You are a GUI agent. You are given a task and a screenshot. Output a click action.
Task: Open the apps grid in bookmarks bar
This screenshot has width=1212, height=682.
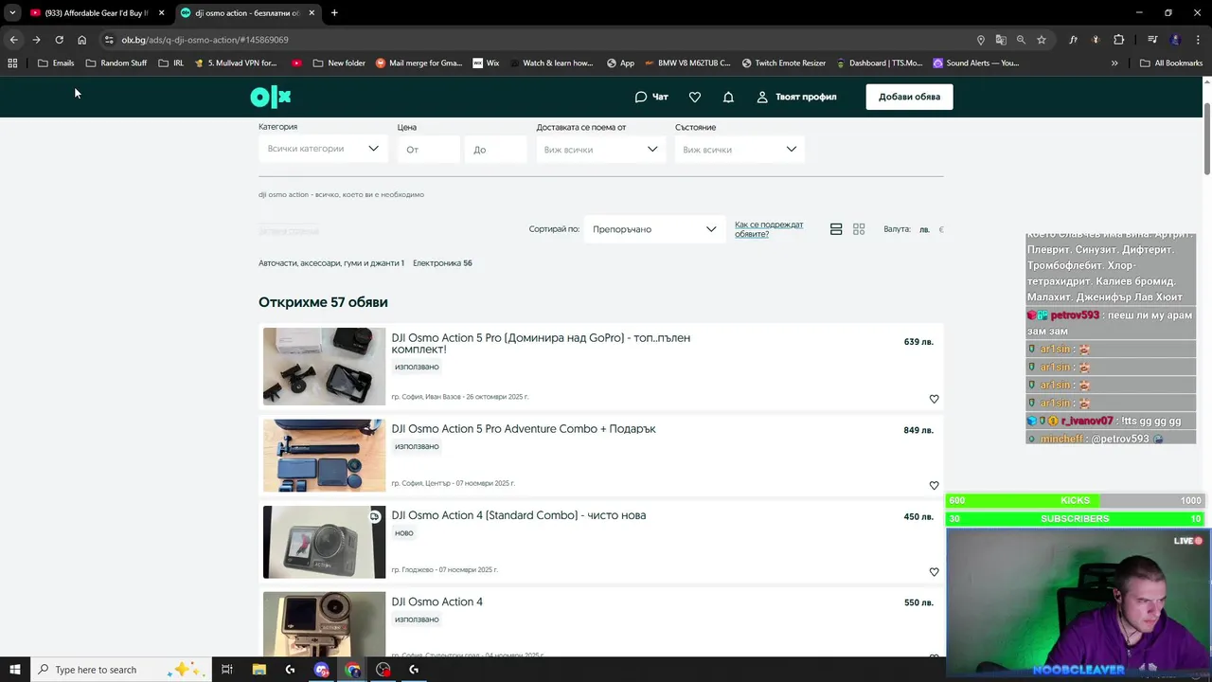[x=12, y=63]
